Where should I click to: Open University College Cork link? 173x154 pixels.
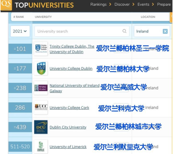tap(69, 107)
